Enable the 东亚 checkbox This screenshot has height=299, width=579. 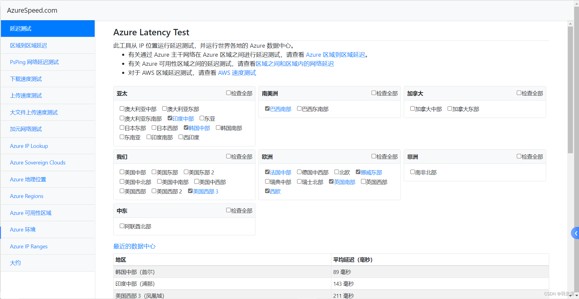pyautogui.click(x=202, y=118)
